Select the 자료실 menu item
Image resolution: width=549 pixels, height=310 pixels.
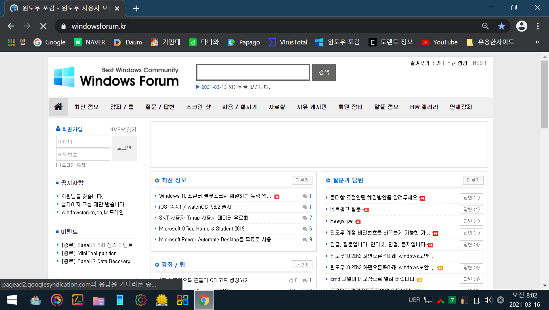pyautogui.click(x=277, y=107)
